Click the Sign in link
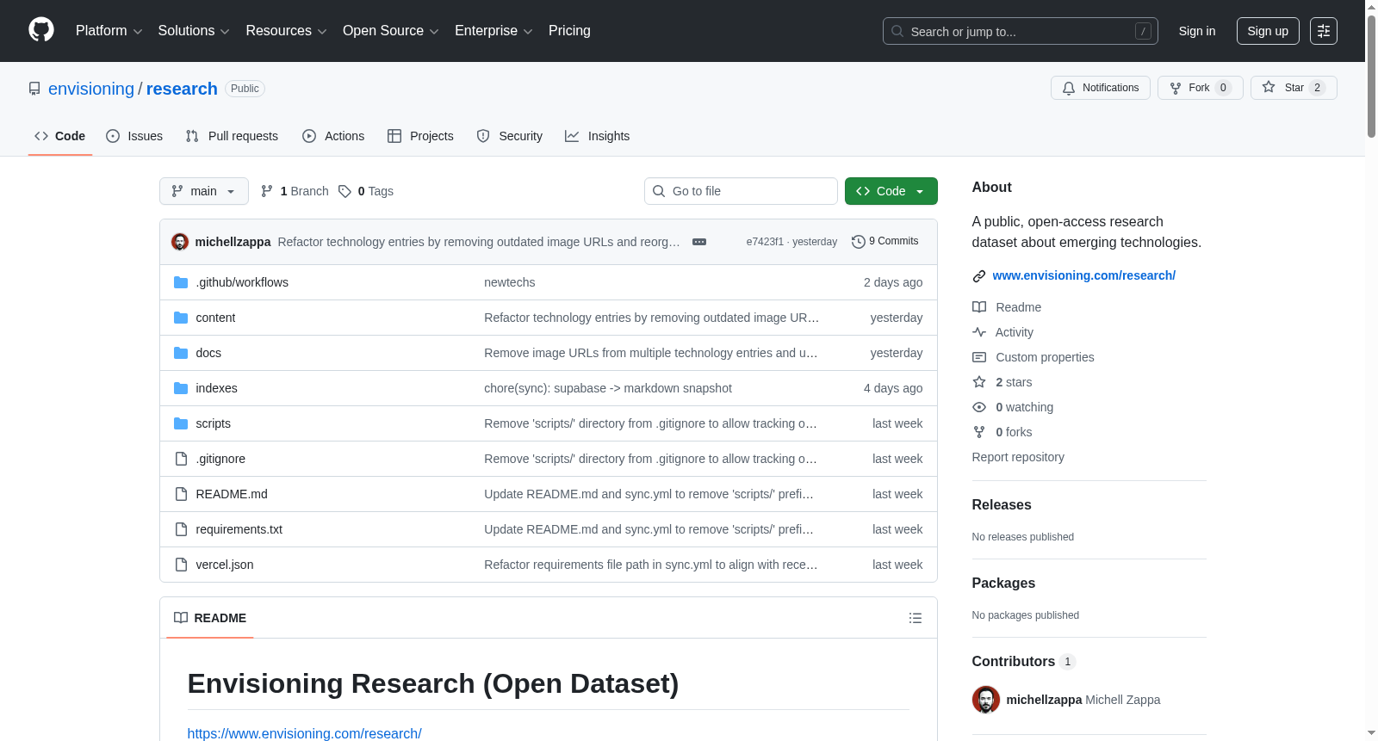This screenshot has height=741, width=1378. tap(1197, 31)
